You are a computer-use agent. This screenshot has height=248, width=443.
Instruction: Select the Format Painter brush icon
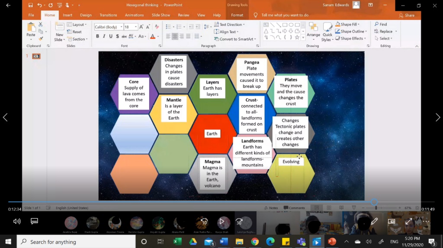point(41,38)
